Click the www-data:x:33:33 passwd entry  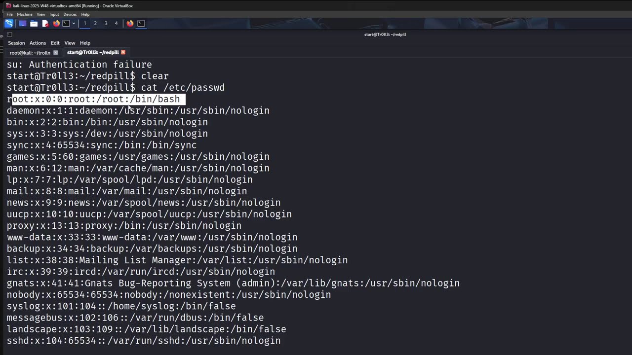coord(152,237)
